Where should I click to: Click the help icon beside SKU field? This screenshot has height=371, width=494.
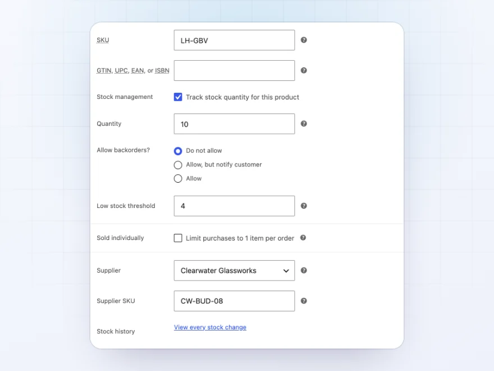point(304,40)
